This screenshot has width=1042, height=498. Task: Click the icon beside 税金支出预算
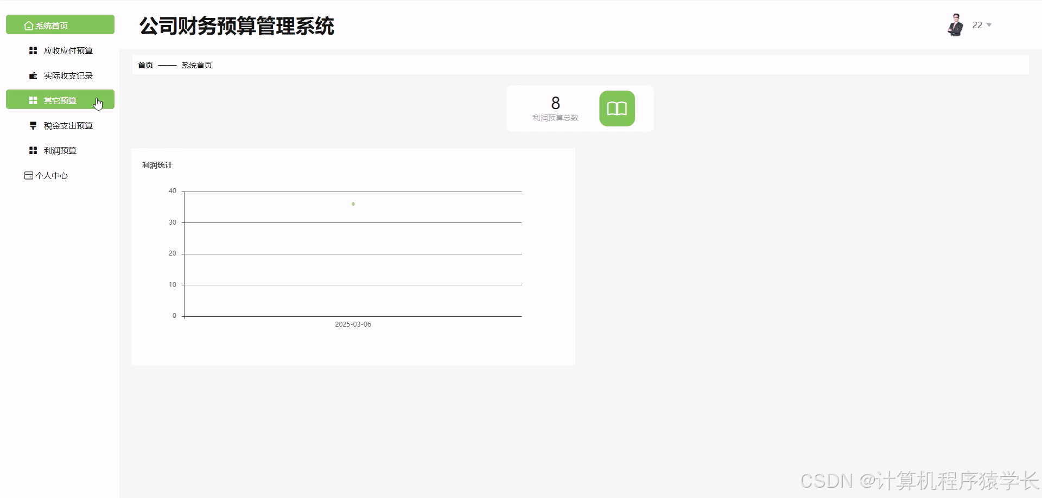tap(33, 125)
